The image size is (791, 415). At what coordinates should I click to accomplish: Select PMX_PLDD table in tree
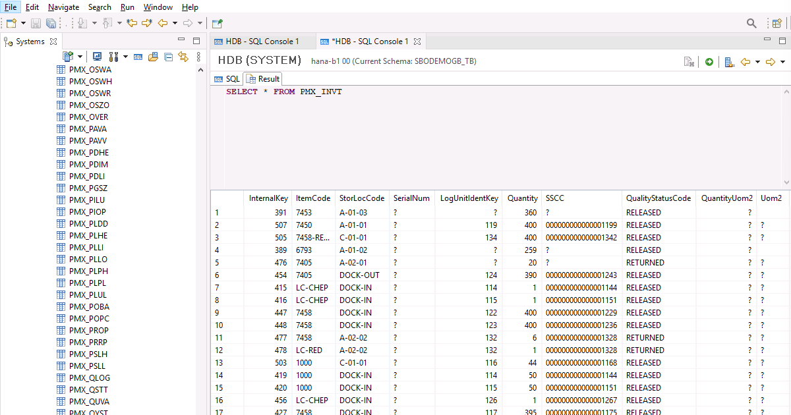click(88, 224)
